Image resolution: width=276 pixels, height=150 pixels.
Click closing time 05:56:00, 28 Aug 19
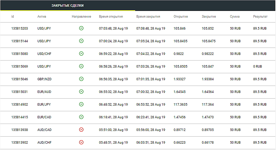(x=151, y=130)
